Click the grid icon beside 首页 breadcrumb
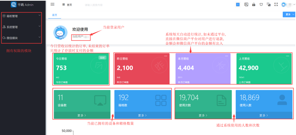 pos(64,5)
